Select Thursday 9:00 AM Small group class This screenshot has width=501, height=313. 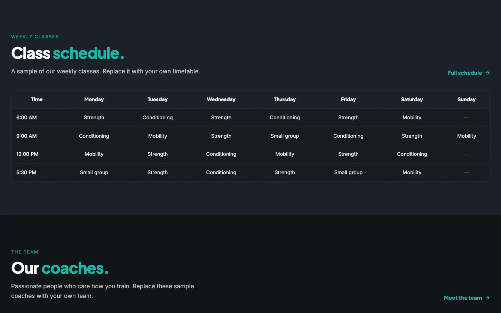pos(285,136)
